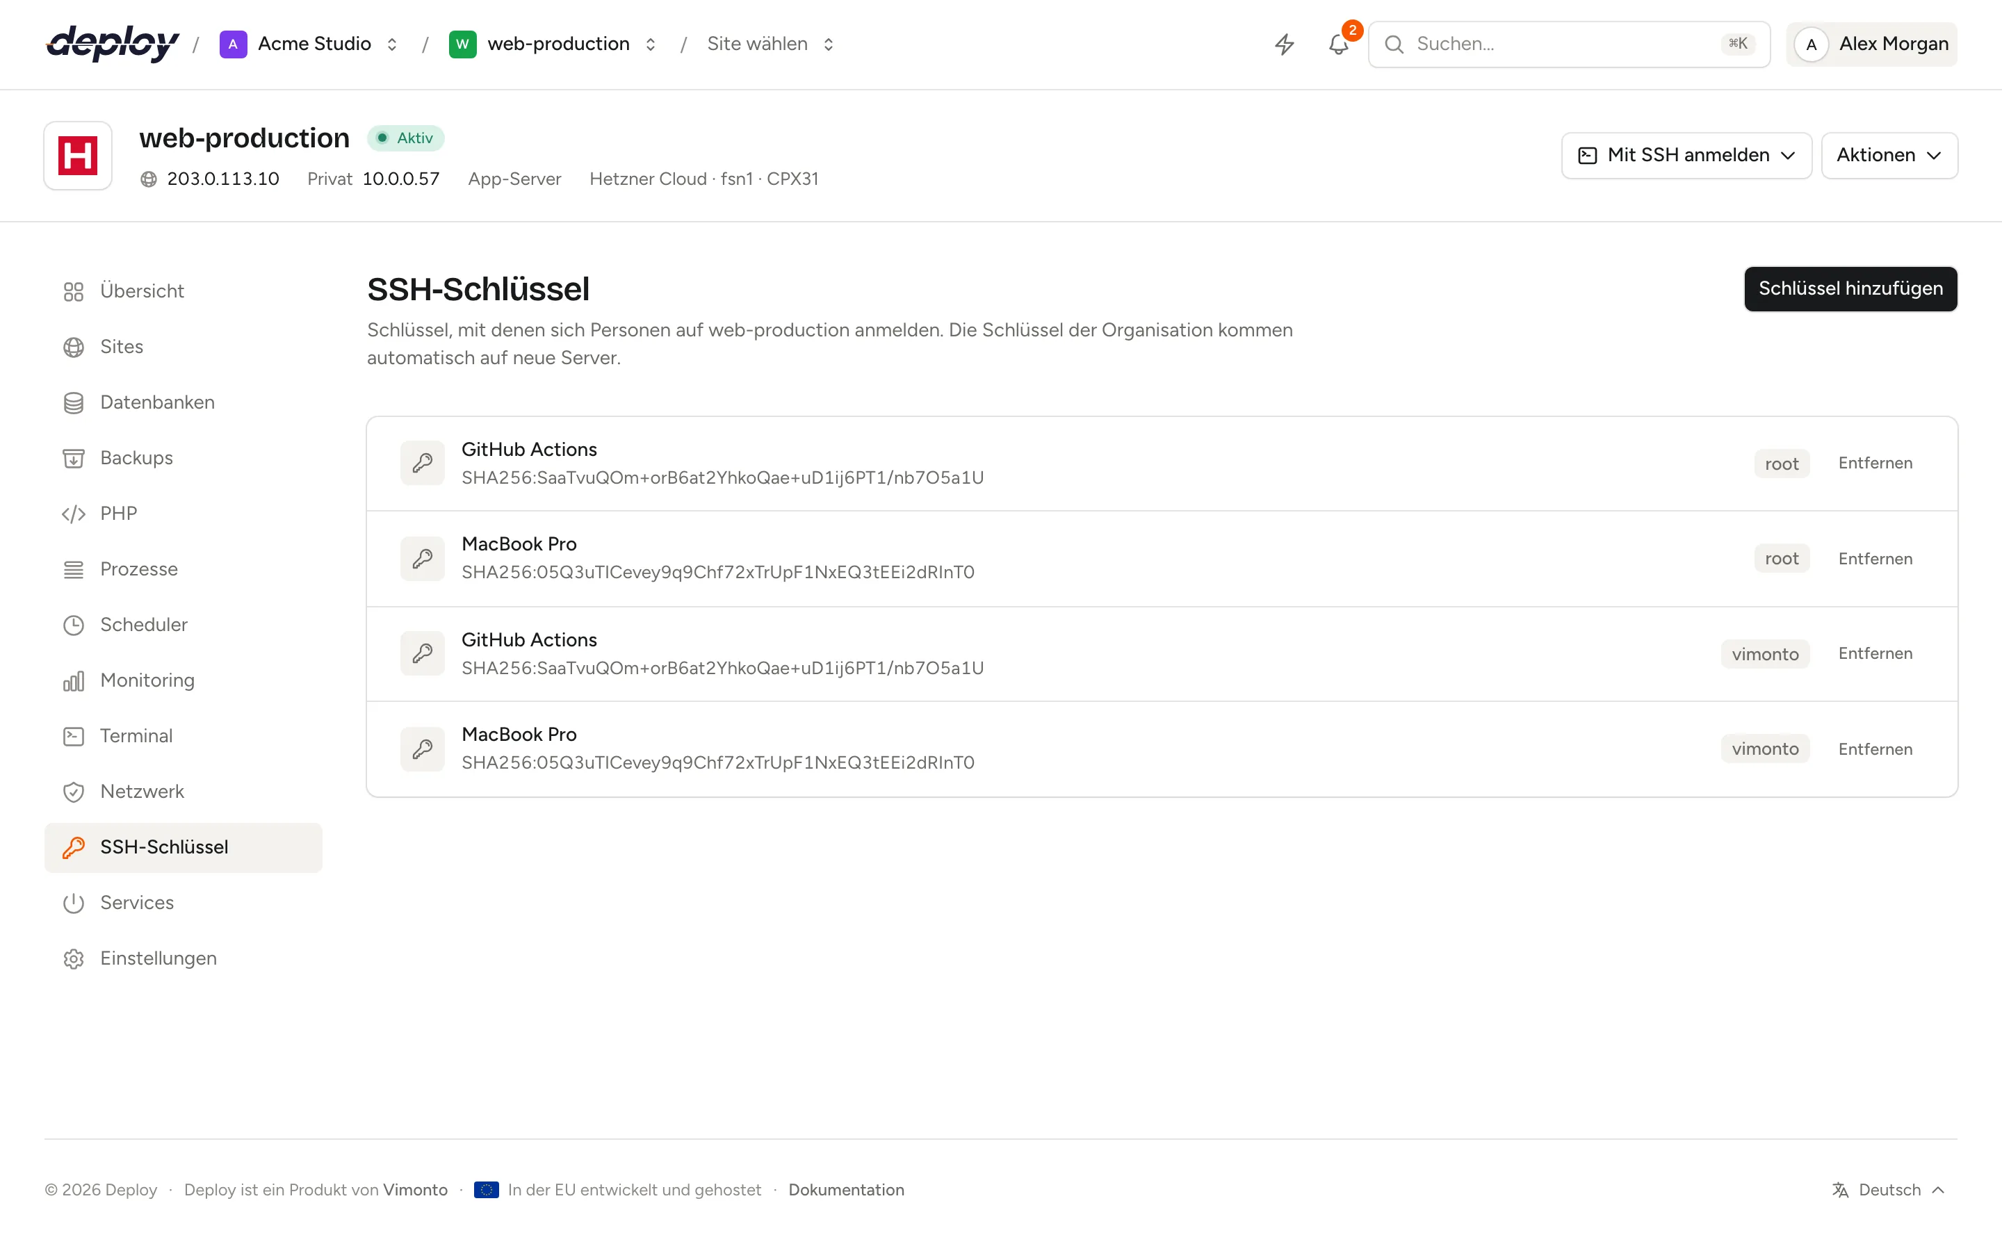Click the Hetzner server logo thumbnail
The height and width of the screenshot is (1251, 2002).
78,156
